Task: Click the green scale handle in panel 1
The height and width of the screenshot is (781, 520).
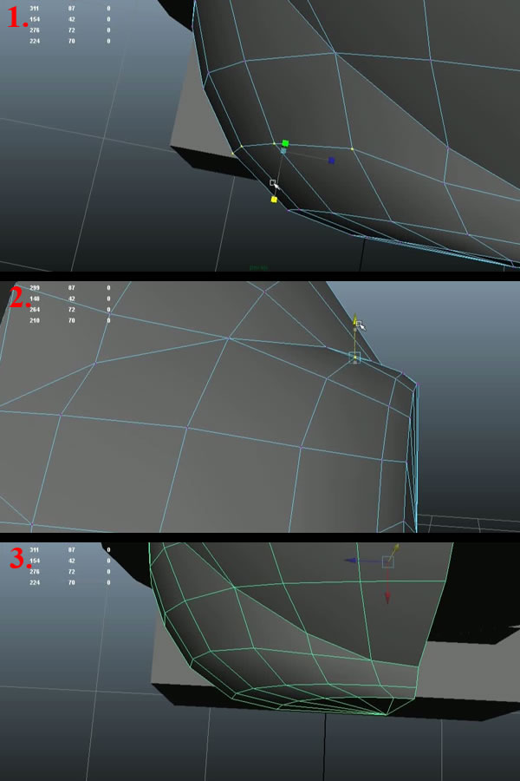Action: coord(285,143)
